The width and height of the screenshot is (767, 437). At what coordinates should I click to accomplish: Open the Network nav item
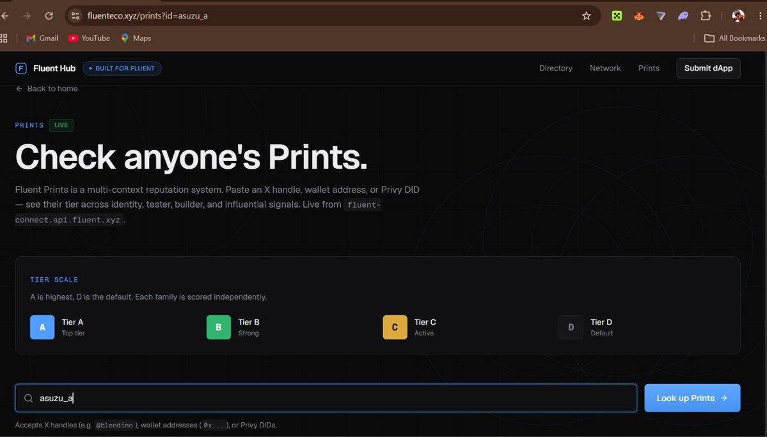pos(605,68)
